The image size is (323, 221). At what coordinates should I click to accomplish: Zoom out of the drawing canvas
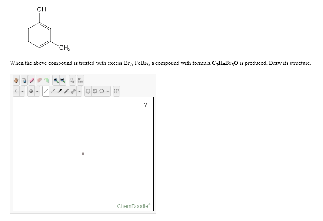62,80
